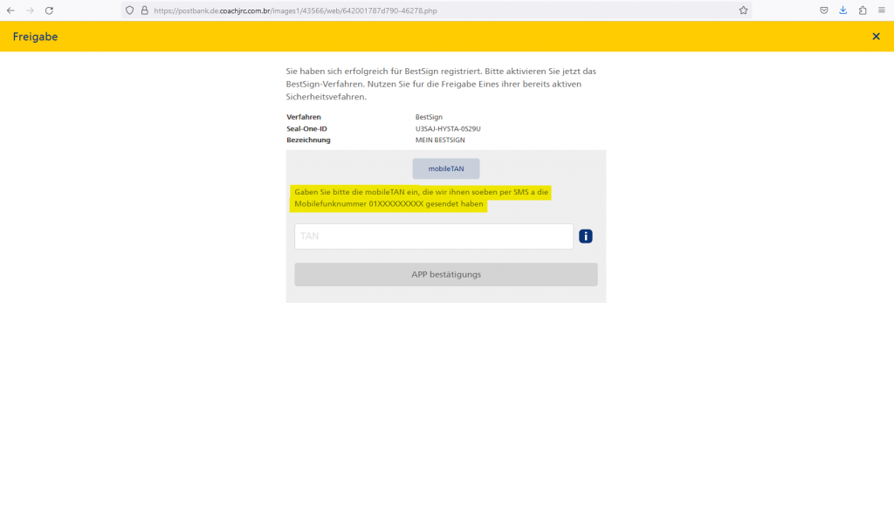Click the MEIN BESTSIGN value text
The height and width of the screenshot is (514, 894).
point(439,140)
